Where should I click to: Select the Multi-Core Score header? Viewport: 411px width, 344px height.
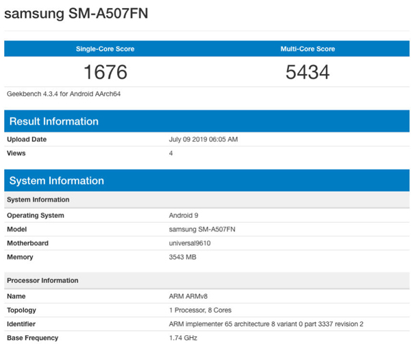tap(308, 49)
